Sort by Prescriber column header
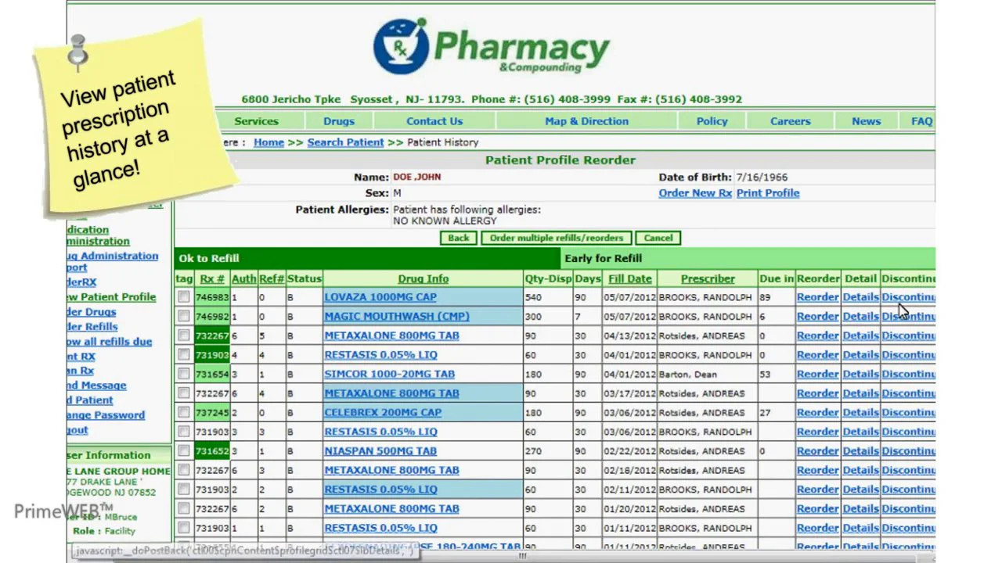Screen dimensions: 1002x563 pos(708,278)
